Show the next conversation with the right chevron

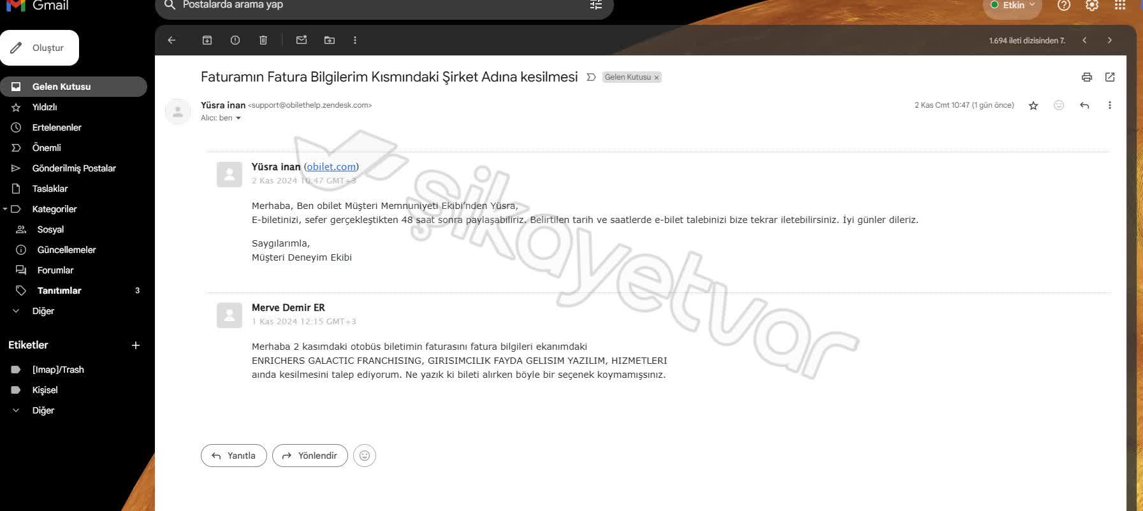coord(1110,40)
